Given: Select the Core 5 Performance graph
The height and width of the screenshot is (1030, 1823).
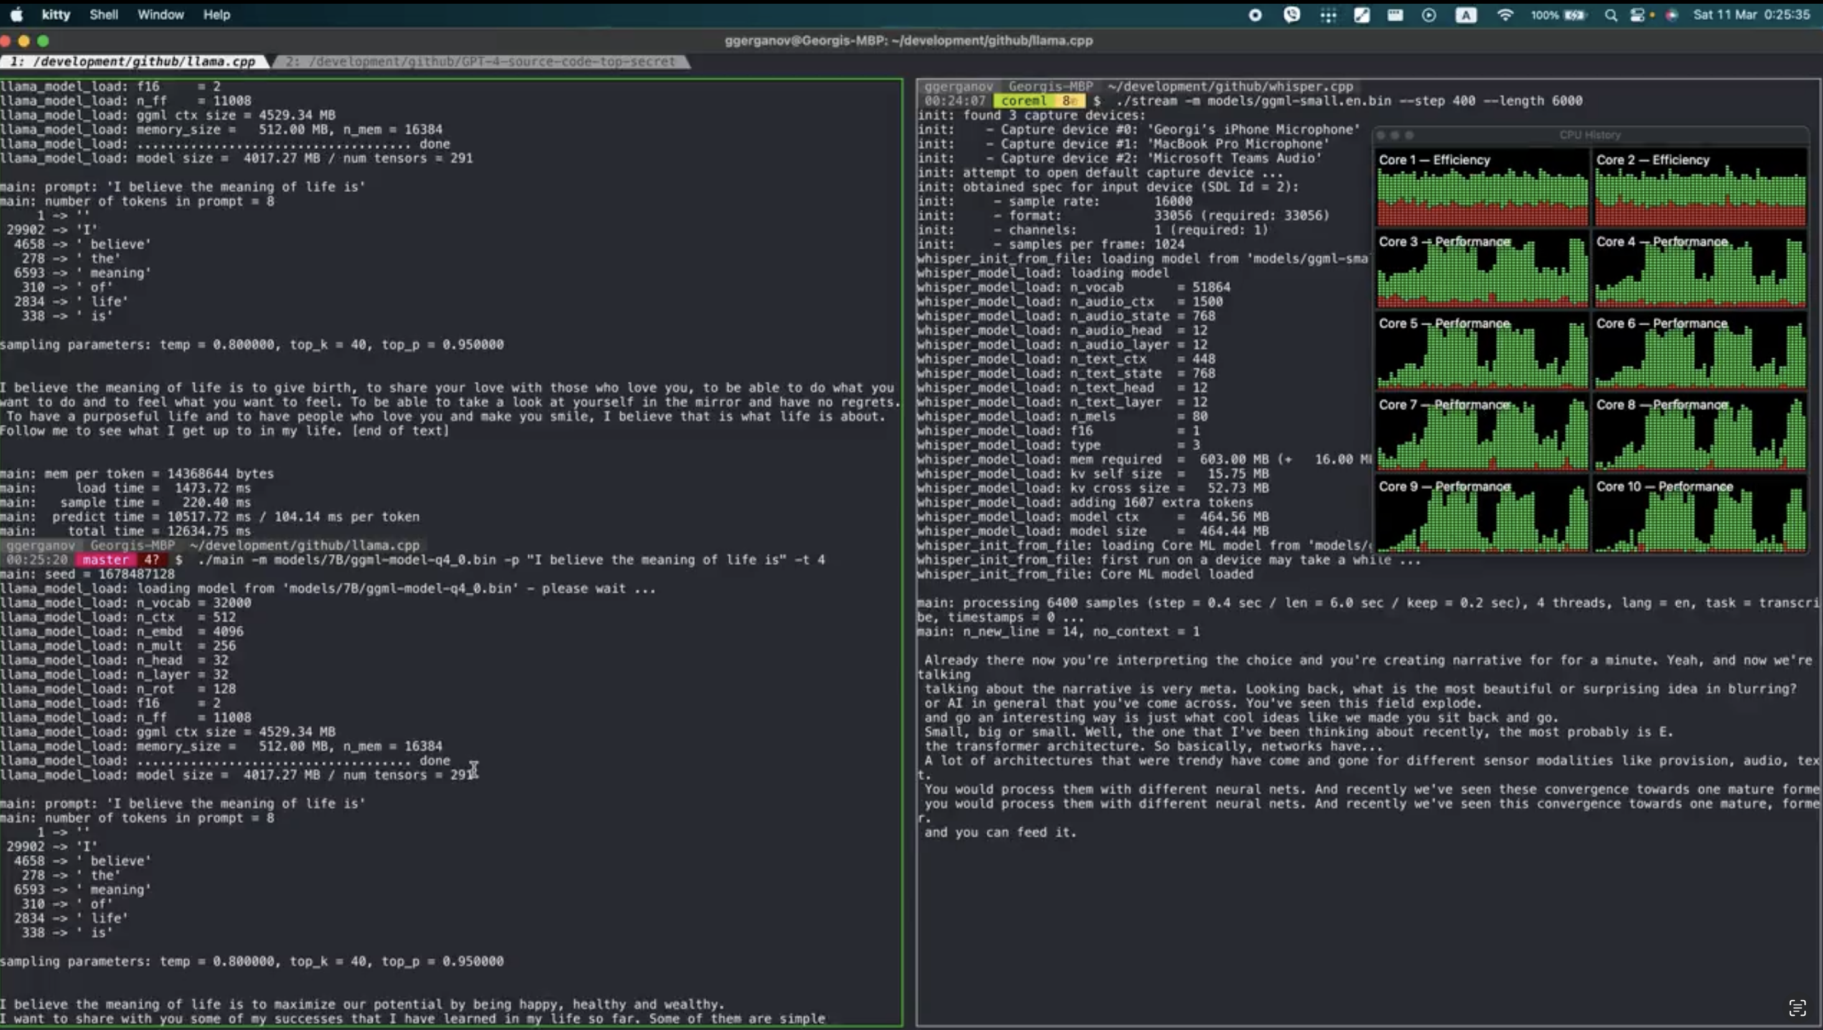Looking at the screenshot, I should point(1483,351).
